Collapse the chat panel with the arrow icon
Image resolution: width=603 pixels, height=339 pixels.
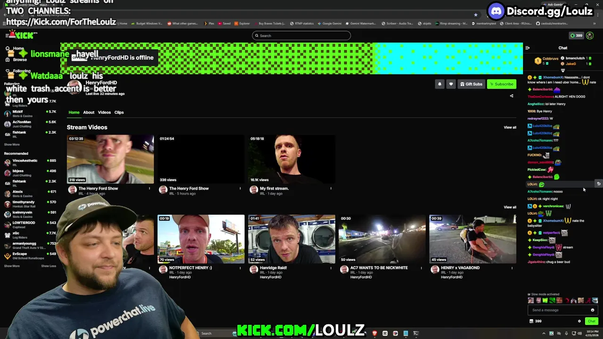click(527, 48)
